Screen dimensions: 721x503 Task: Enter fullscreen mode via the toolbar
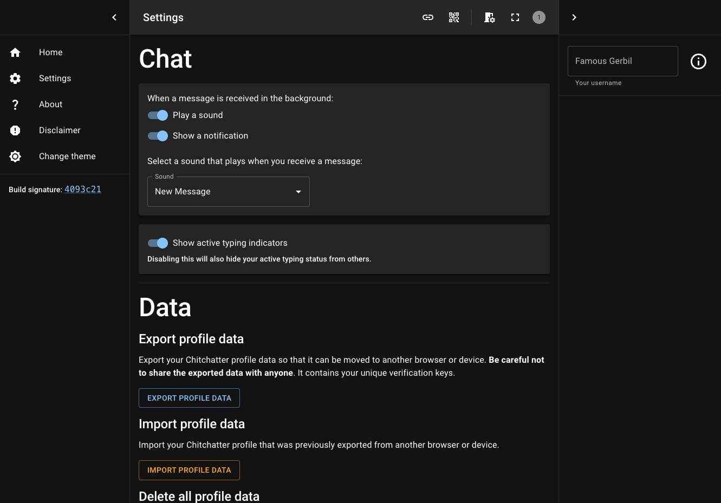click(x=515, y=17)
